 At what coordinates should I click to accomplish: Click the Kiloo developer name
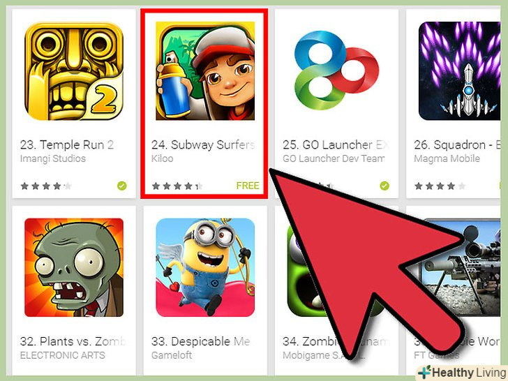(163, 158)
